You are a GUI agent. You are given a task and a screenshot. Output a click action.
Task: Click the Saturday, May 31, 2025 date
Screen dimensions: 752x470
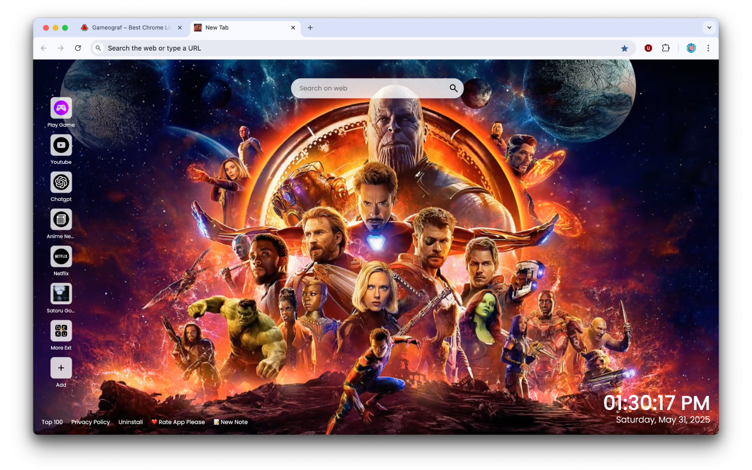(x=663, y=419)
